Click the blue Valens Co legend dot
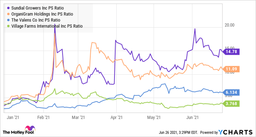Viewport: 256px width, 137px height. (8, 20)
